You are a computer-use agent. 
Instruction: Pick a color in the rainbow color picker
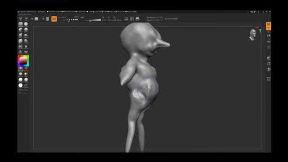click(x=23, y=61)
